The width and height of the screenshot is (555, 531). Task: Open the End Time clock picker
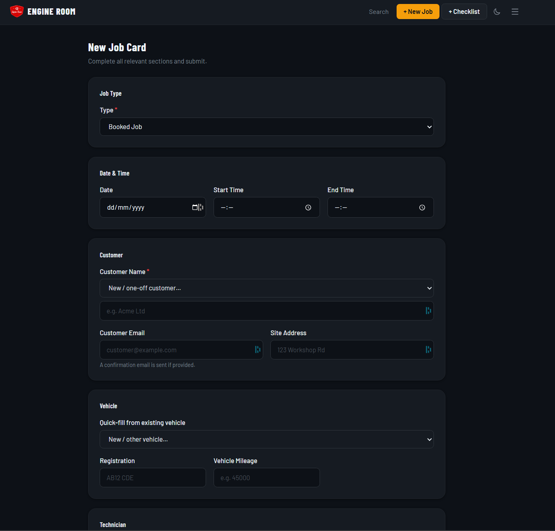(422, 207)
